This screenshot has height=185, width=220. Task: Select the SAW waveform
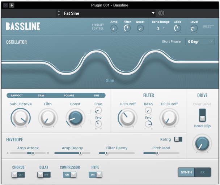41,96
